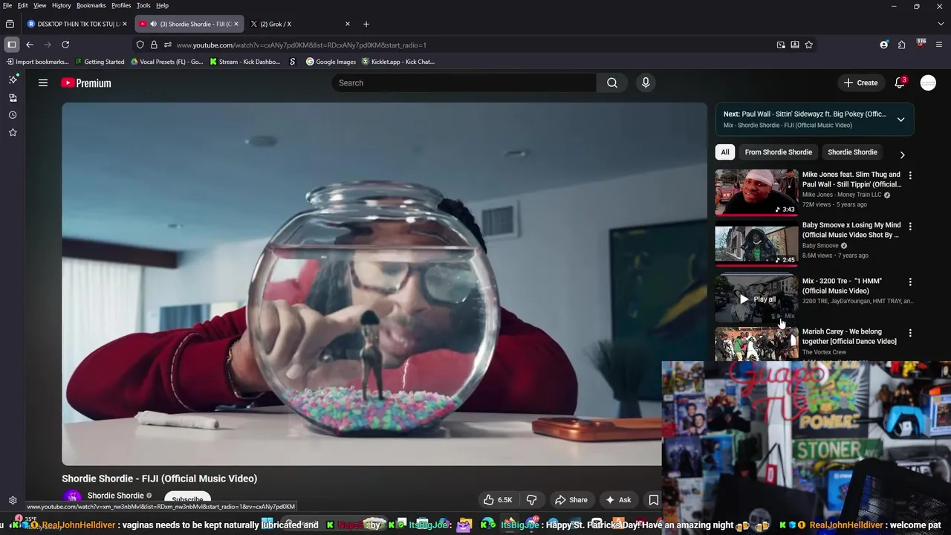Open the Bookmarks menu
951x535 pixels.
[x=91, y=5]
